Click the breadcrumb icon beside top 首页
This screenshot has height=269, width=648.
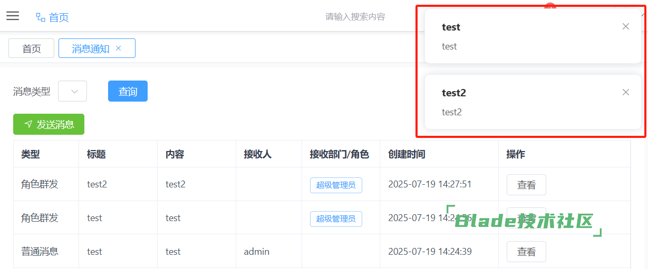point(40,17)
